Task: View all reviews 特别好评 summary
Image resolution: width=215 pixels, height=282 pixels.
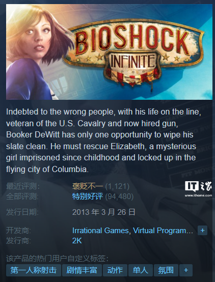Action: point(88,196)
